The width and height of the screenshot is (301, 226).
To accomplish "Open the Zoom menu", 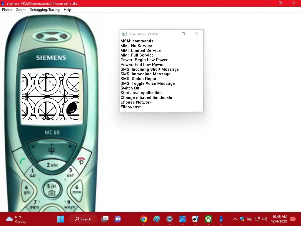I will coord(21,10).
